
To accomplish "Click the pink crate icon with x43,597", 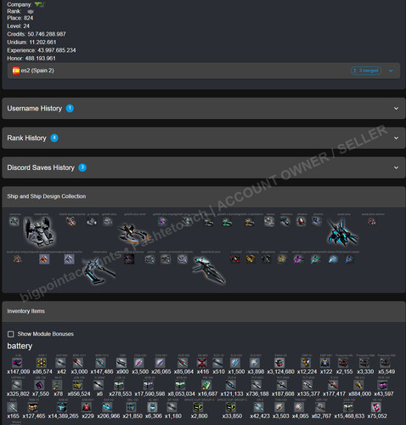I will point(383,385).
